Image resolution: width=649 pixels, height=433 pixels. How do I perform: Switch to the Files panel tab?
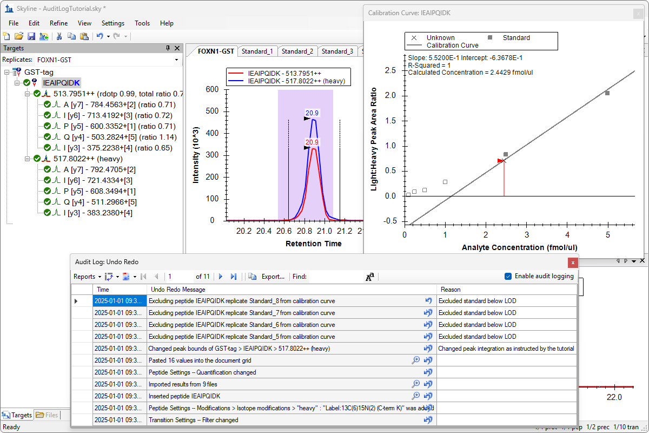point(48,415)
